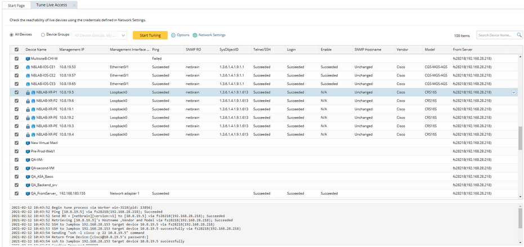This screenshot has height=247, width=524.
Task: Close the Tune Live Access tab
Action: [x=74, y=5]
